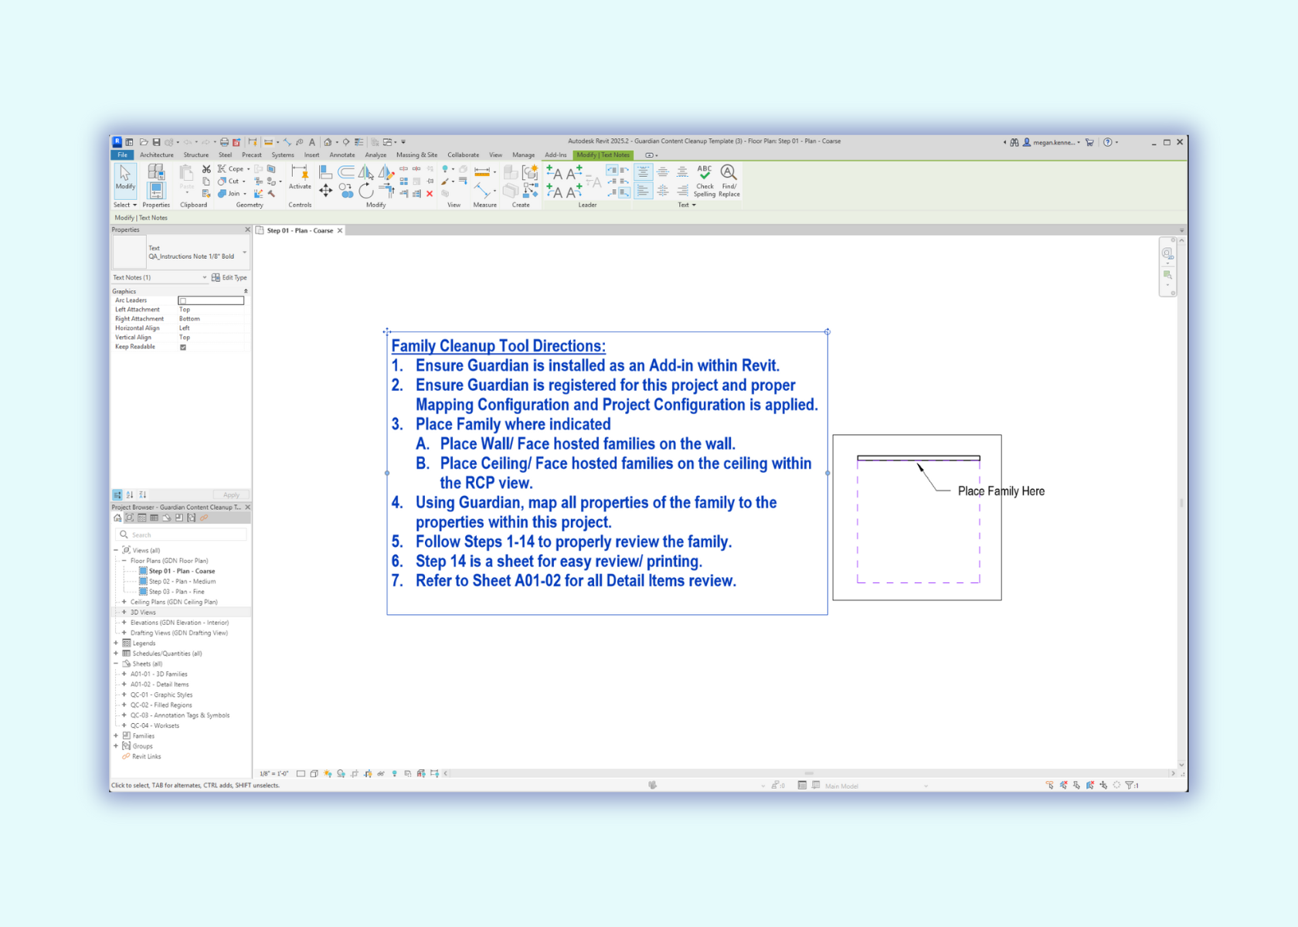1298x927 pixels.
Task: Click the Print icon in quick access toolbar
Action: click(224, 142)
